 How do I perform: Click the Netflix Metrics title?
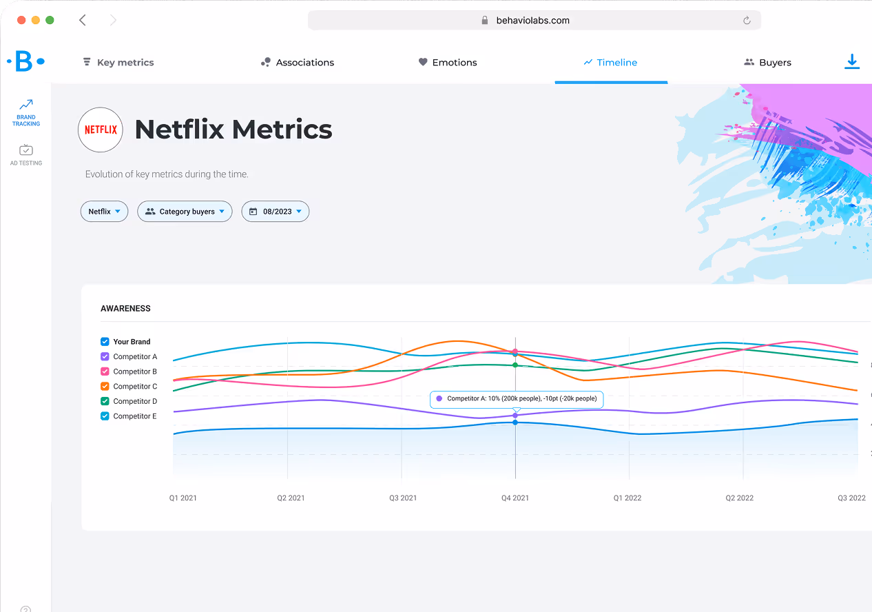[x=233, y=130]
